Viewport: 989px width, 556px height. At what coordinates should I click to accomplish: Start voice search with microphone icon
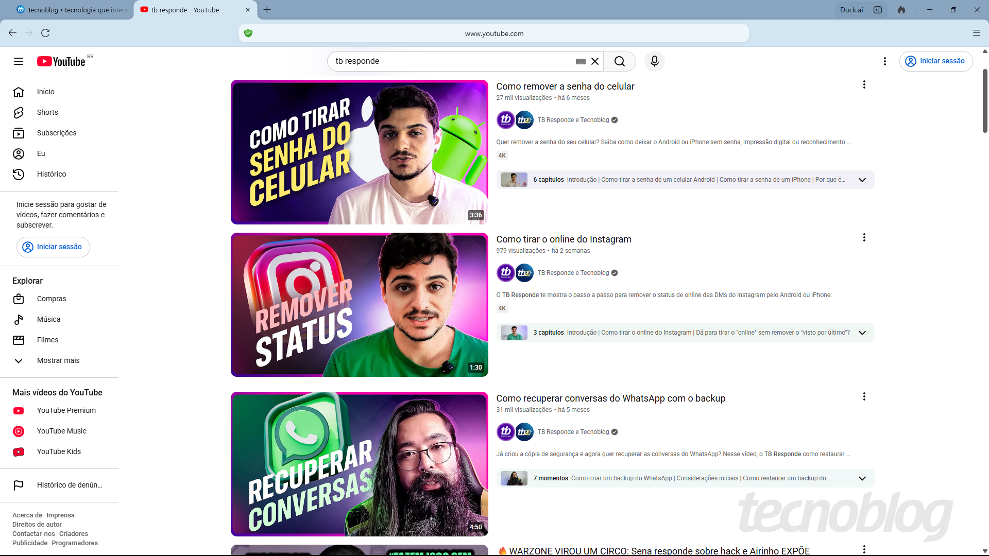point(655,61)
